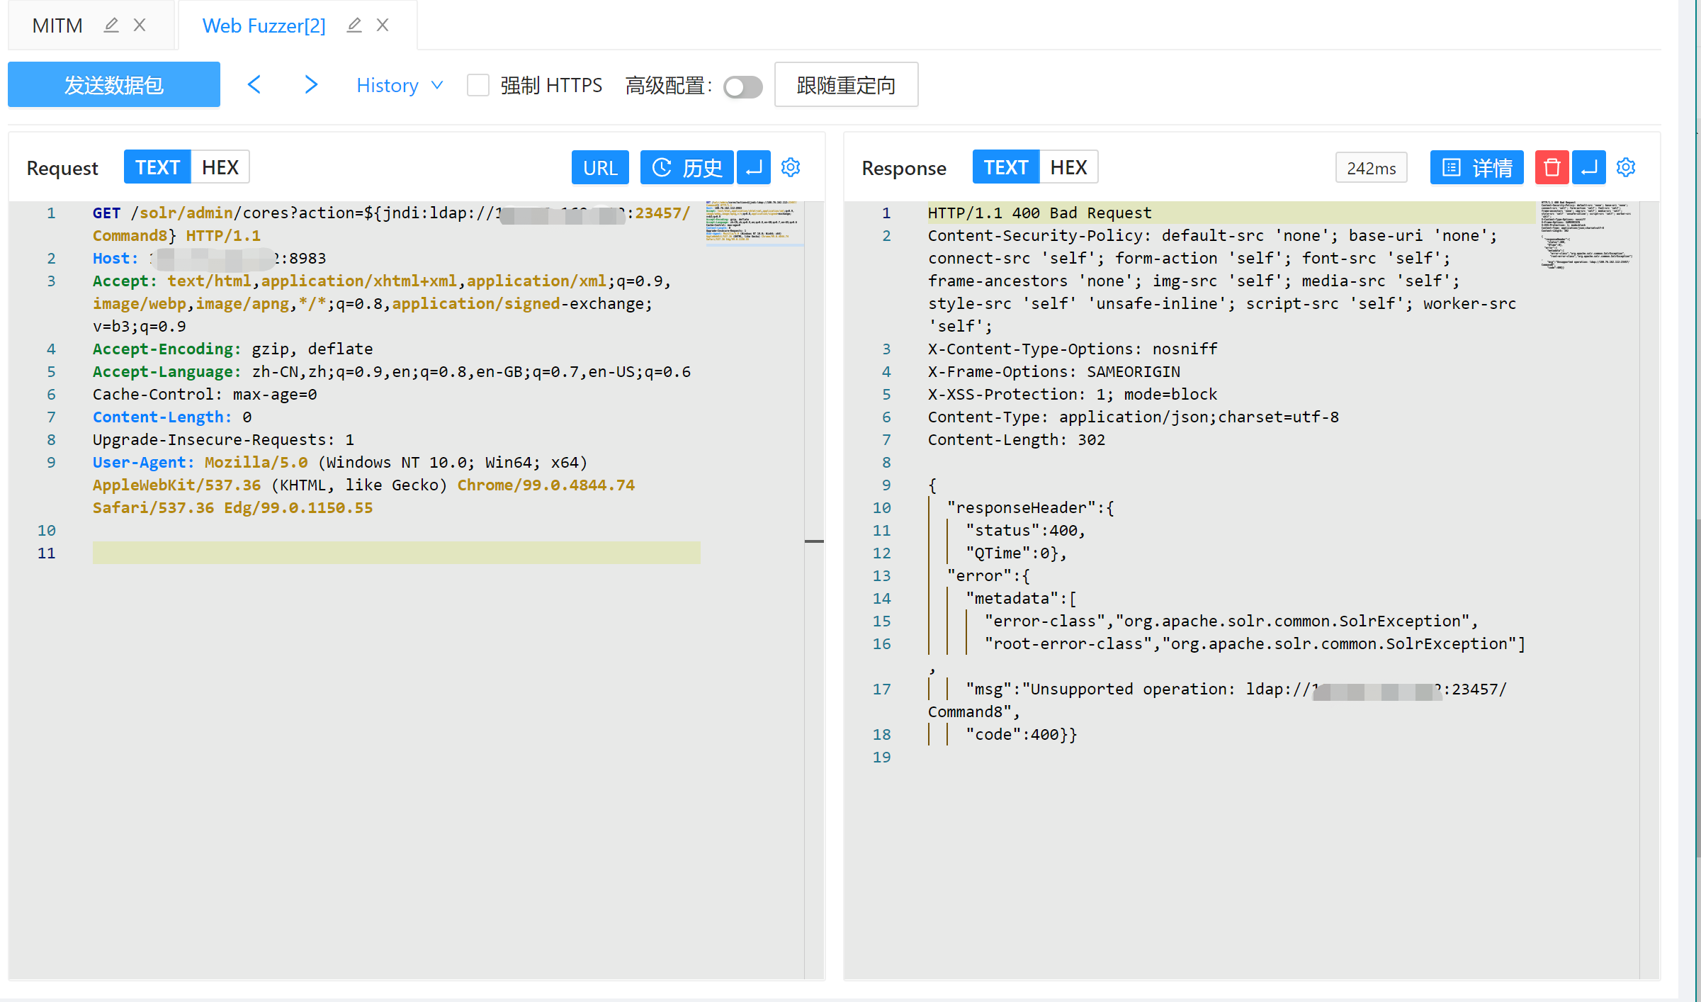The height and width of the screenshot is (1002, 1701).
Task: Click the "error":{ JSON line
Action: [x=988, y=576]
